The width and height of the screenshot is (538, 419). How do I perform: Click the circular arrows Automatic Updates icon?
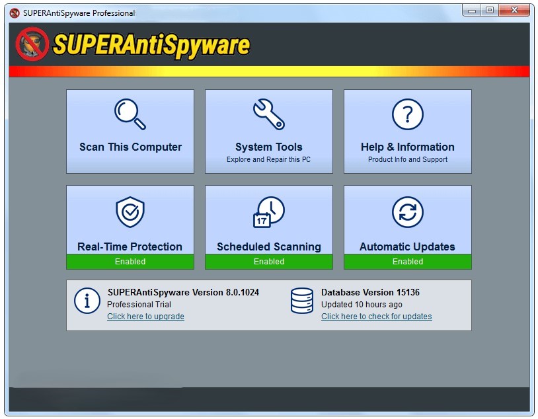[407, 211]
